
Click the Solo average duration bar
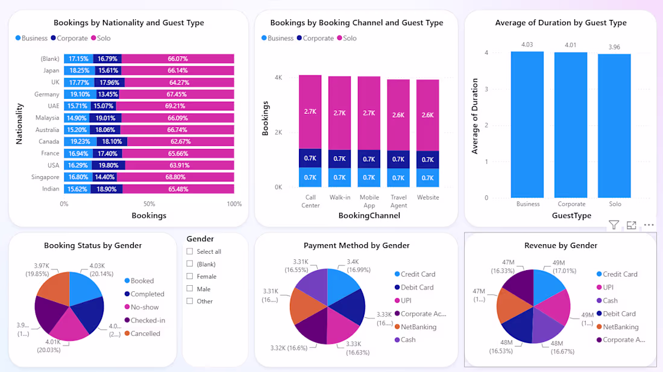614,126
